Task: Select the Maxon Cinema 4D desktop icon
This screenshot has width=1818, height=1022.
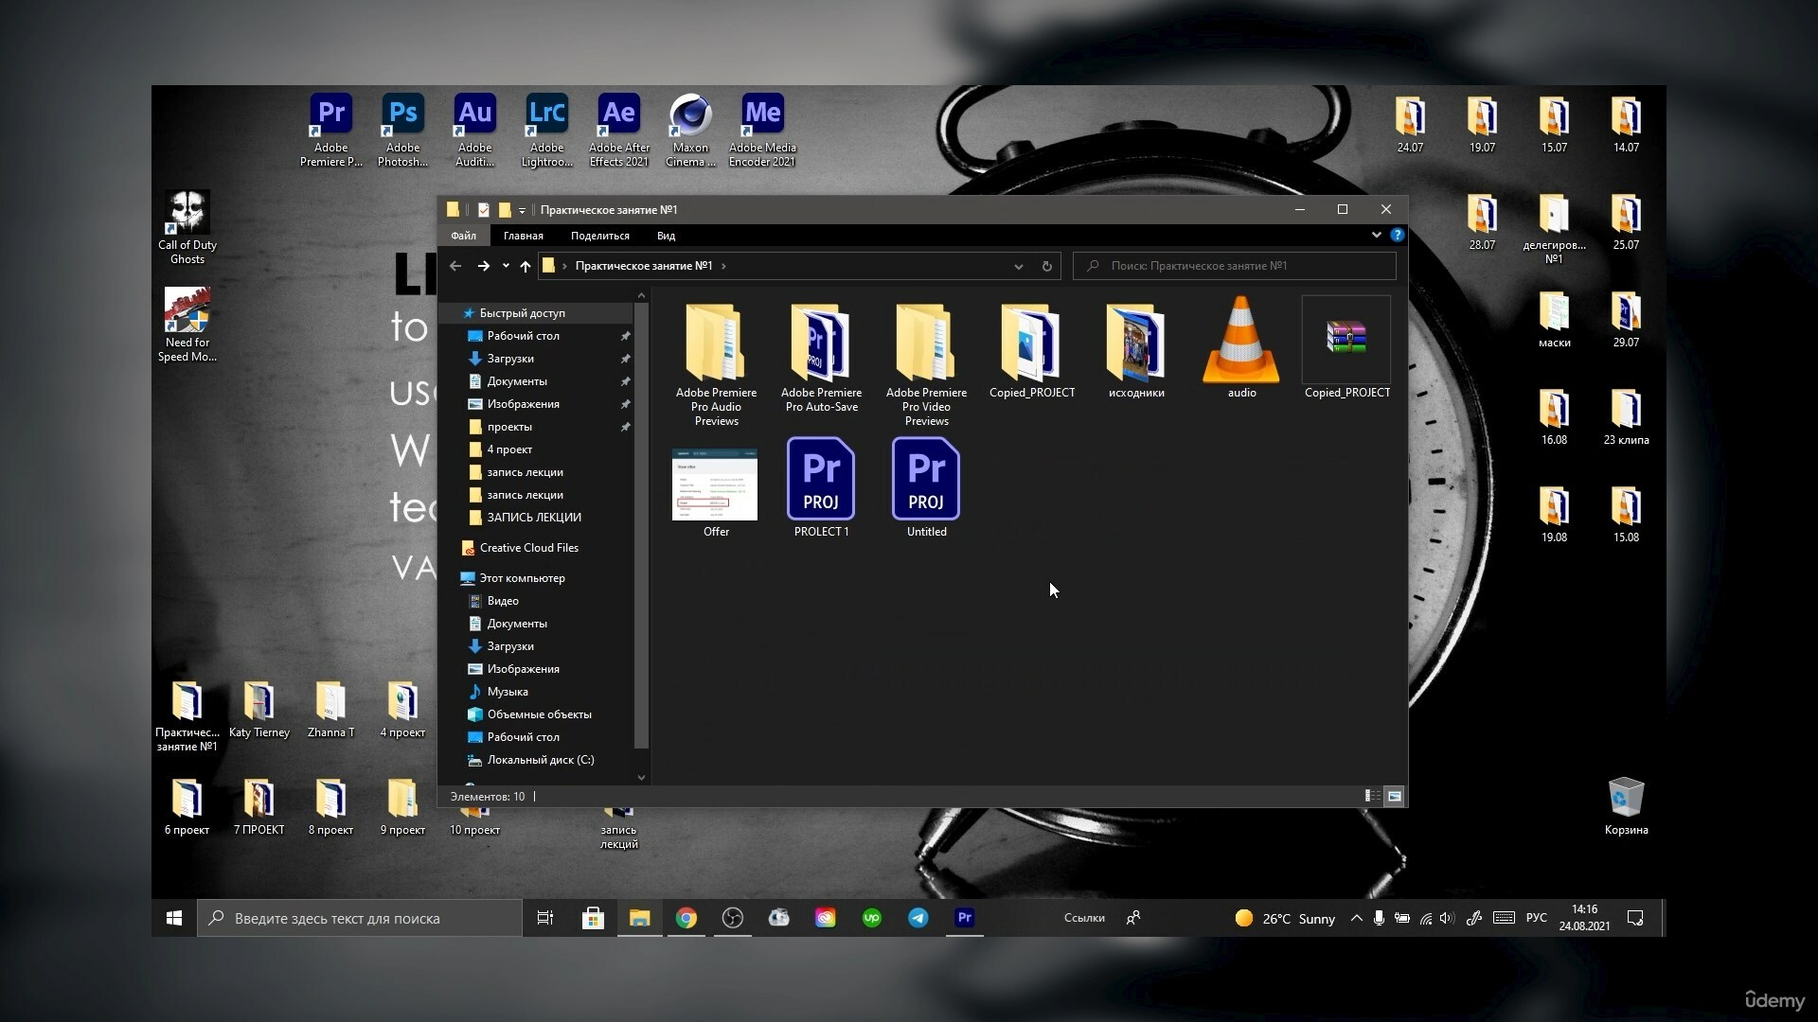Action: [690, 131]
